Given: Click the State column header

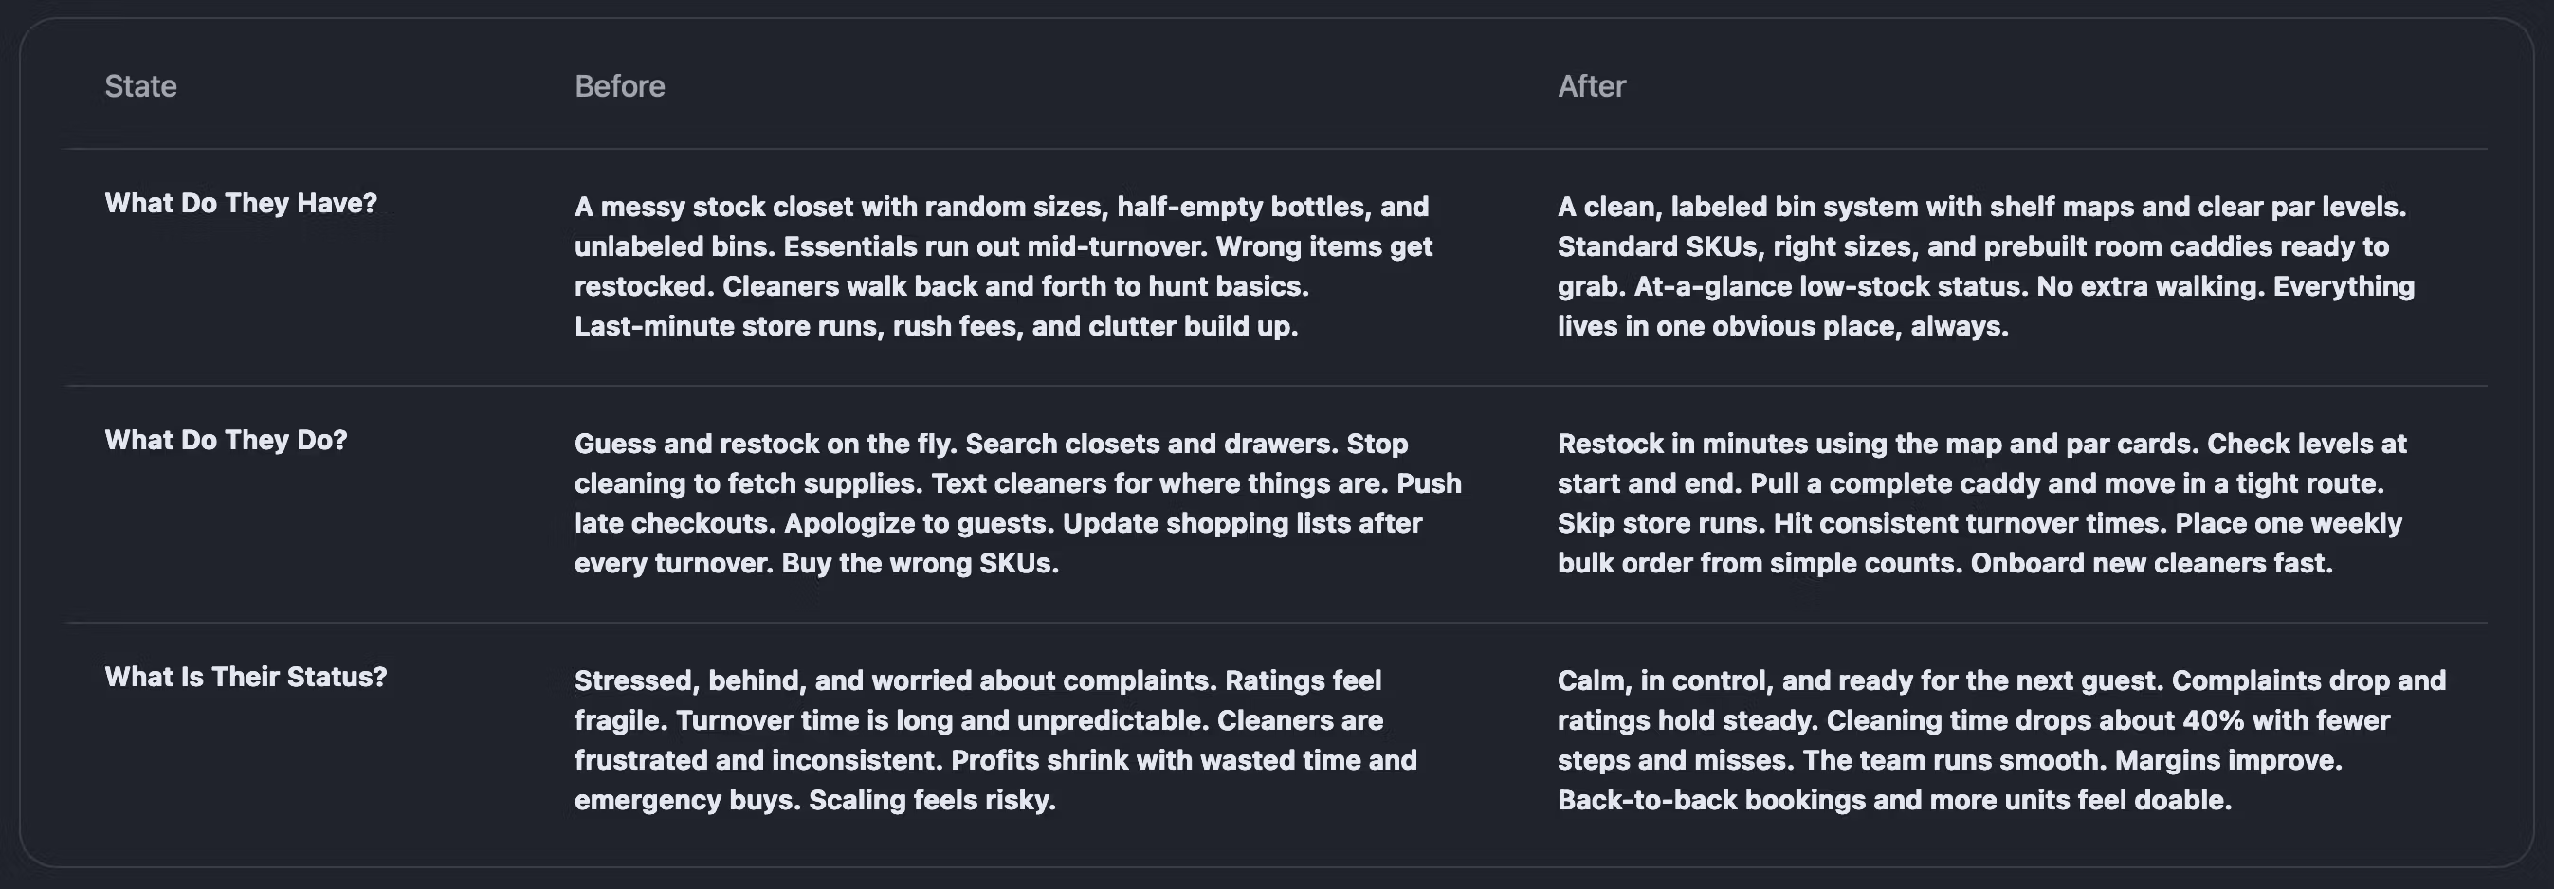Looking at the screenshot, I should pos(141,86).
